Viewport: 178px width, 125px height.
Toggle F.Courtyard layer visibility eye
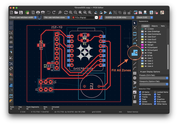pos(145,47)
